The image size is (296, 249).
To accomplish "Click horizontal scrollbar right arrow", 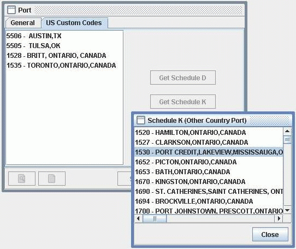I will click(279, 218).
